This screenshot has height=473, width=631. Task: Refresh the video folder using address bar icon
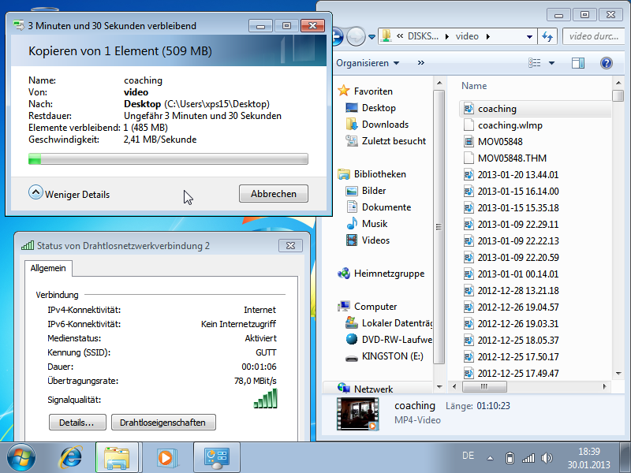point(547,36)
